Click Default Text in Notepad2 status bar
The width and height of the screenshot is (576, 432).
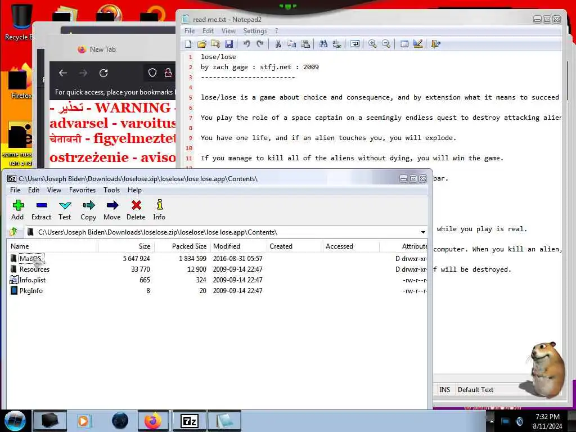click(475, 390)
